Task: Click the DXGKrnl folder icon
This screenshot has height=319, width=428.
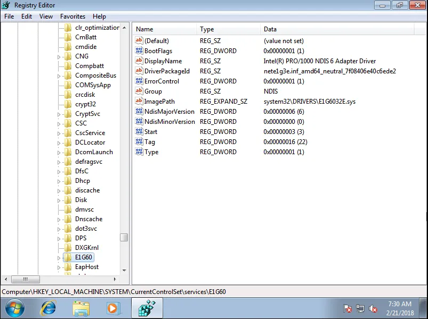Action: point(68,248)
